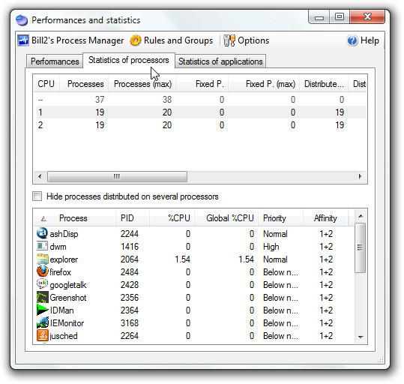Sort by Distribute... column header

324,84
